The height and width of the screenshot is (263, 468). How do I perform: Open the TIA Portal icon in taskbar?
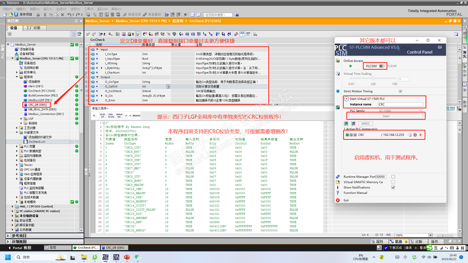[x=116, y=257]
